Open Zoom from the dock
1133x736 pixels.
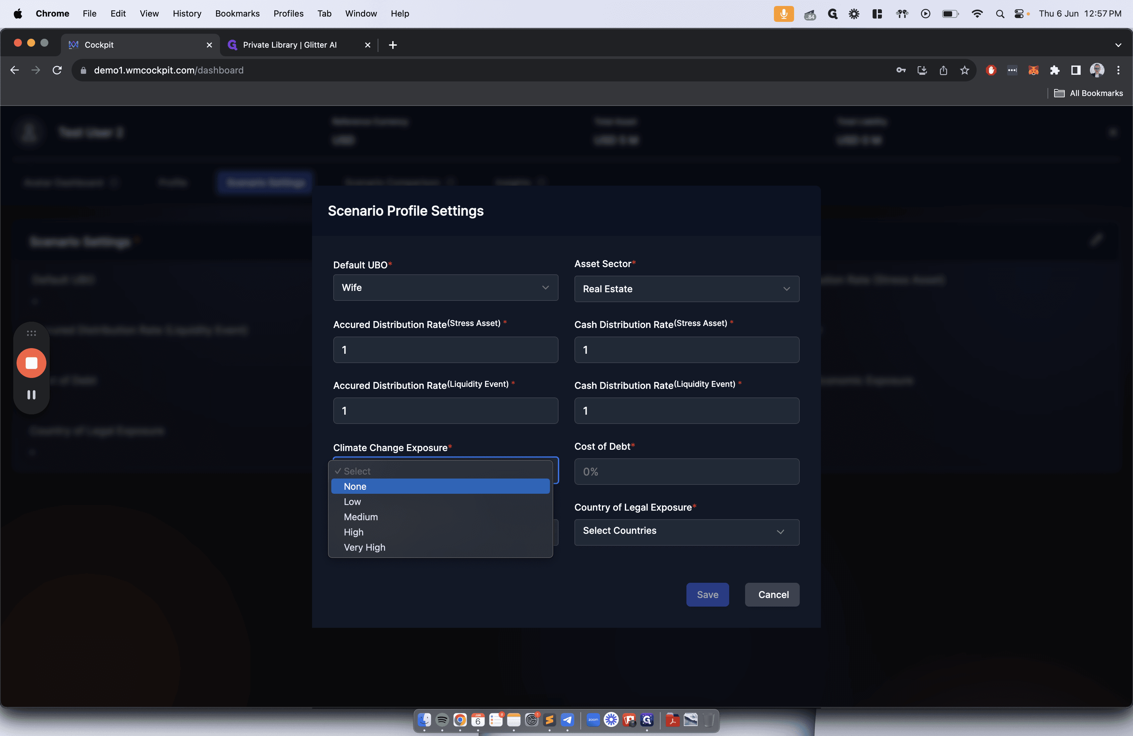click(x=593, y=720)
